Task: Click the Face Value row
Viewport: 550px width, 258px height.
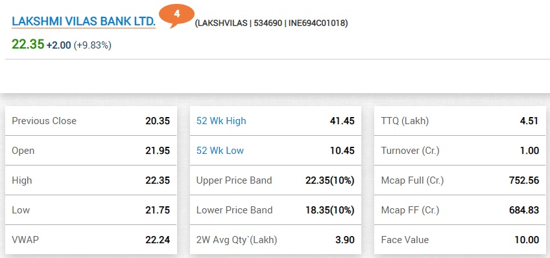Action: click(x=462, y=239)
